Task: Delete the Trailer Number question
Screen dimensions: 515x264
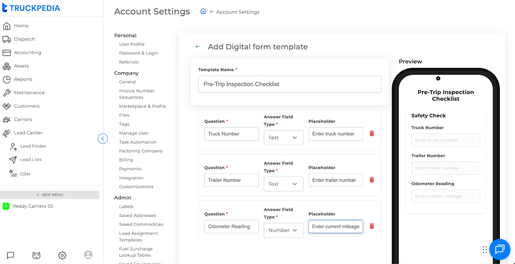Action: (x=371, y=180)
